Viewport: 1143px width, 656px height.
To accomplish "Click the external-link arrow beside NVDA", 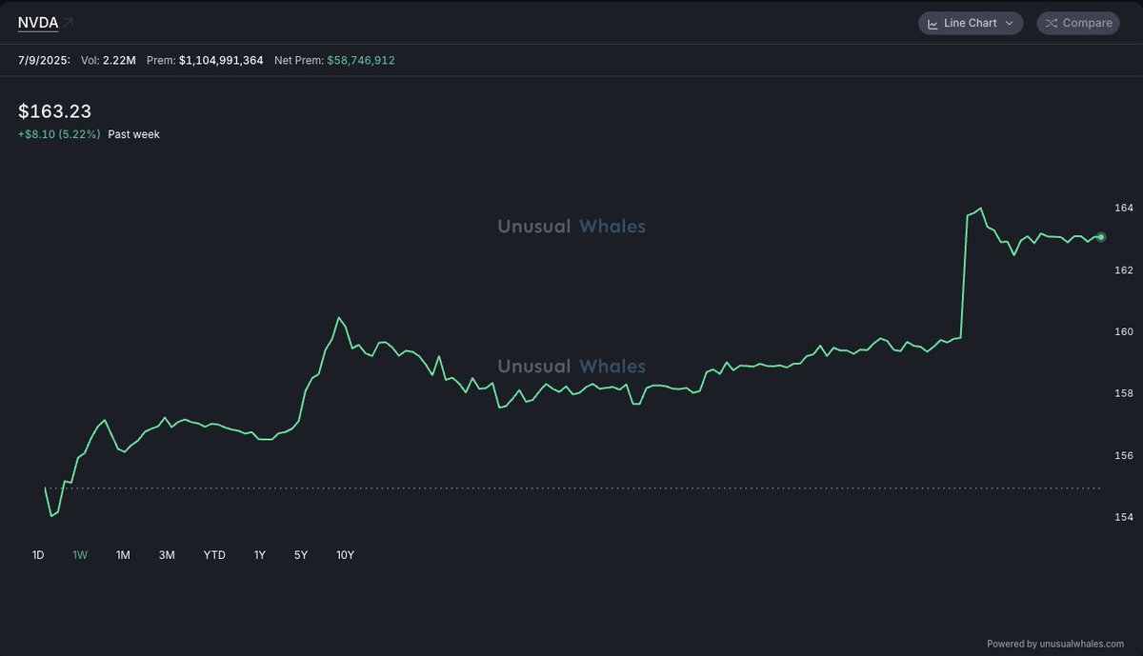I will tap(69, 22).
